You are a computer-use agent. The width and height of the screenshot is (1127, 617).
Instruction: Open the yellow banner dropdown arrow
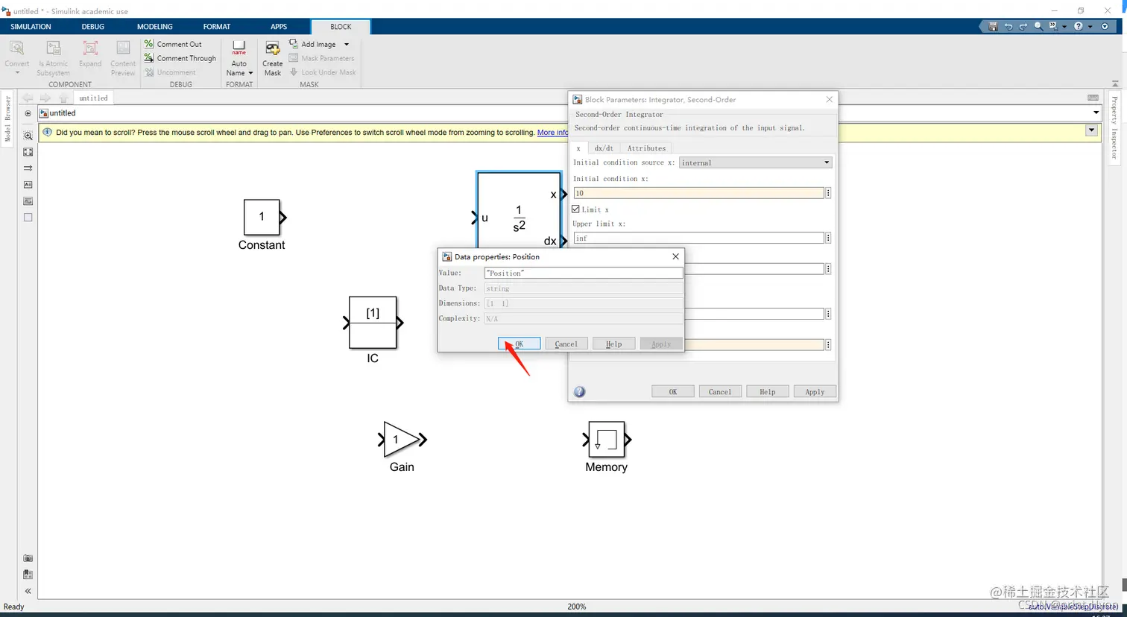point(1091,130)
